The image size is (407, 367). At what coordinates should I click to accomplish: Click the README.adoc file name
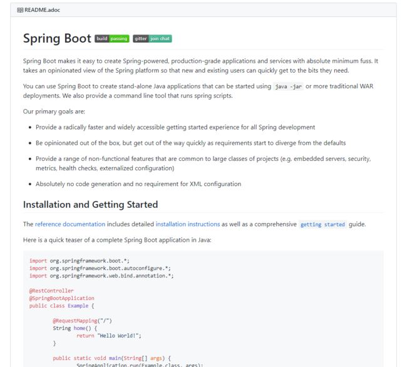point(43,10)
